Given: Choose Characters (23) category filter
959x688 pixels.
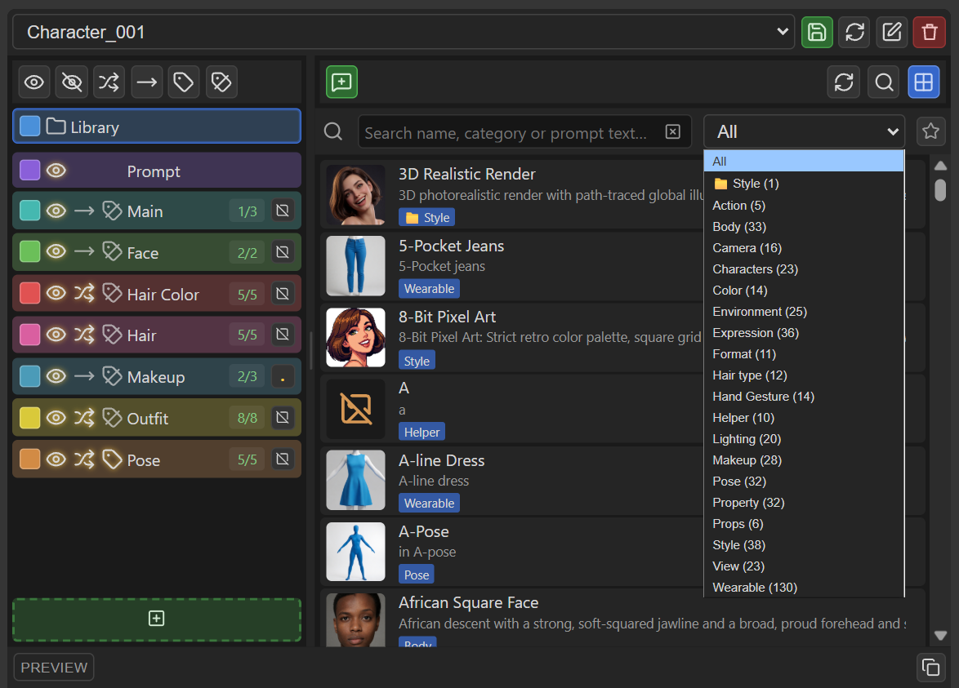Looking at the screenshot, I should [x=804, y=269].
